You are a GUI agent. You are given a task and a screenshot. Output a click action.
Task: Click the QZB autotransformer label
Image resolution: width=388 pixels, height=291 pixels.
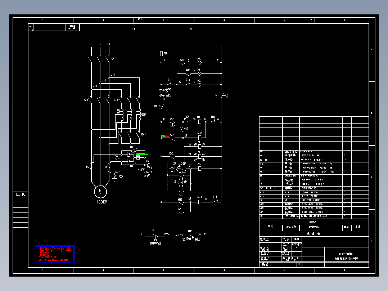(x=144, y=115)
